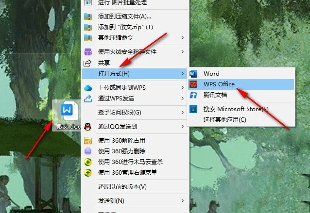Open the 打开方式(H) entry
Screen dimensions: 310x213
(136, 74)
